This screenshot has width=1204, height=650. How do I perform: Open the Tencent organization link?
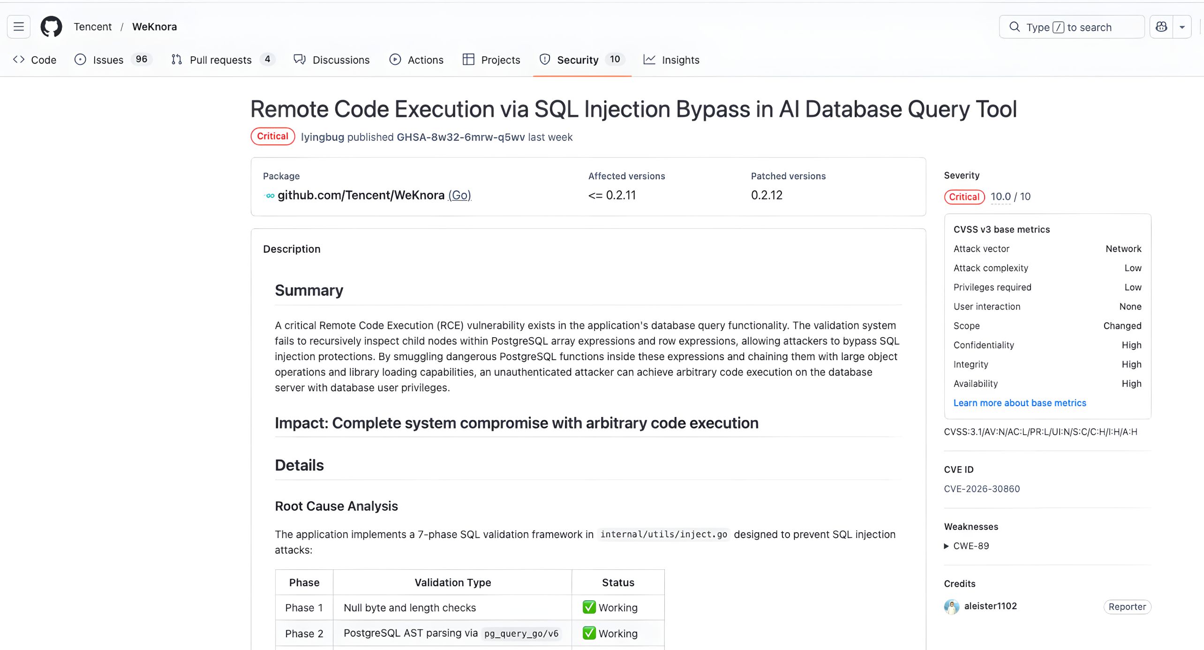pos(92,27)
